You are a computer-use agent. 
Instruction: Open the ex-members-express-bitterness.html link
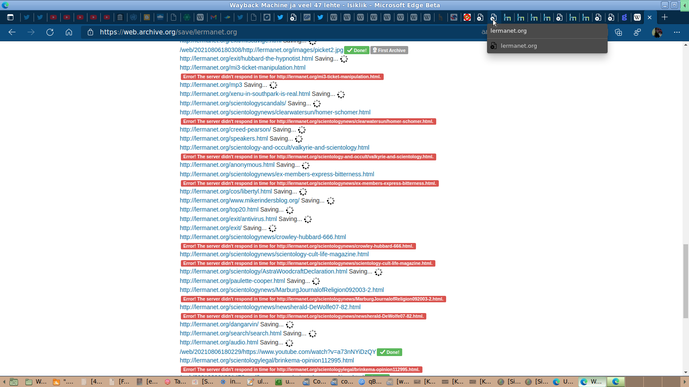pos(277,175)
